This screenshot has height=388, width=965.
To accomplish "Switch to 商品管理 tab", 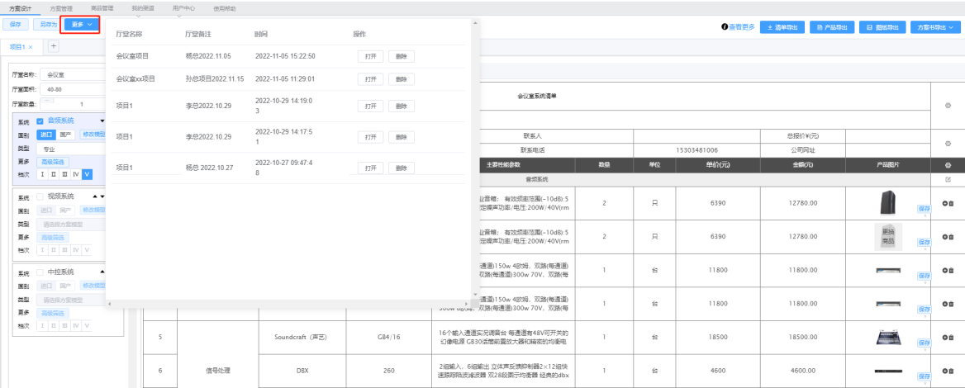I will tap(102, 8).
